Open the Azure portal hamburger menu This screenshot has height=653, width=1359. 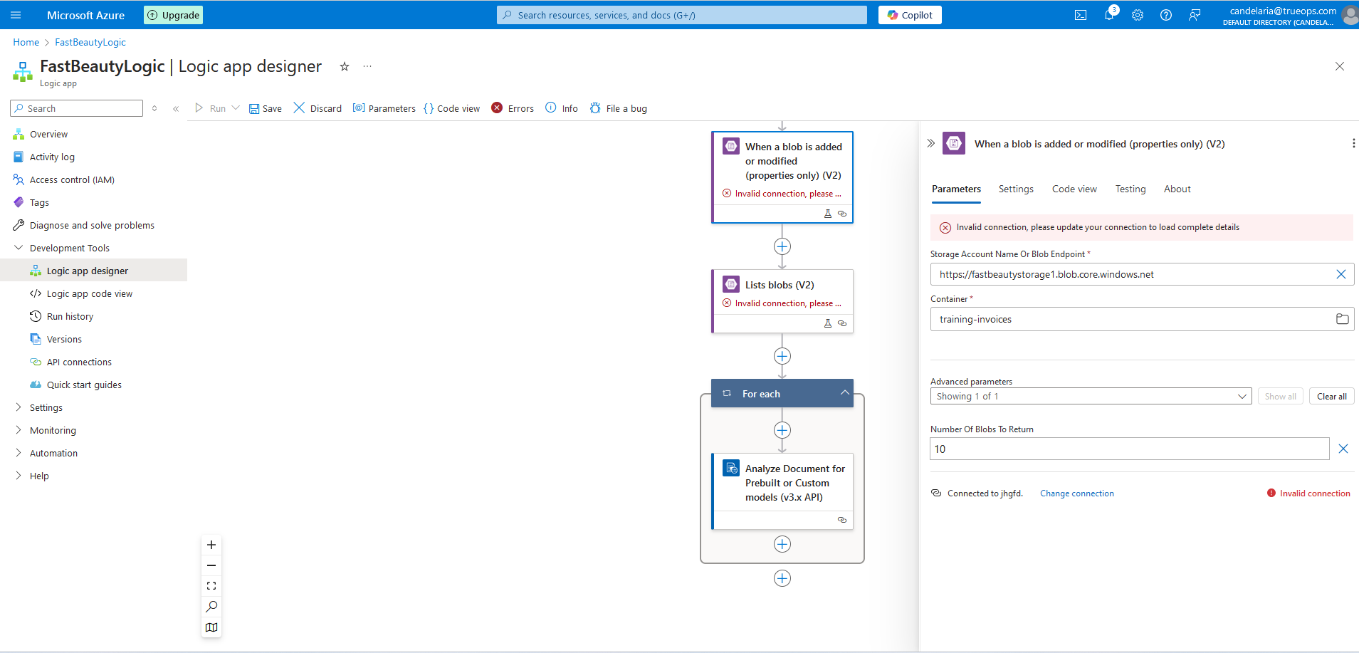coord(16,15)
